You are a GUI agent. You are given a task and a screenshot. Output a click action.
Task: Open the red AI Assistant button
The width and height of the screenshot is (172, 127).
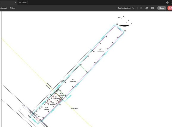[x=170, y=8]
